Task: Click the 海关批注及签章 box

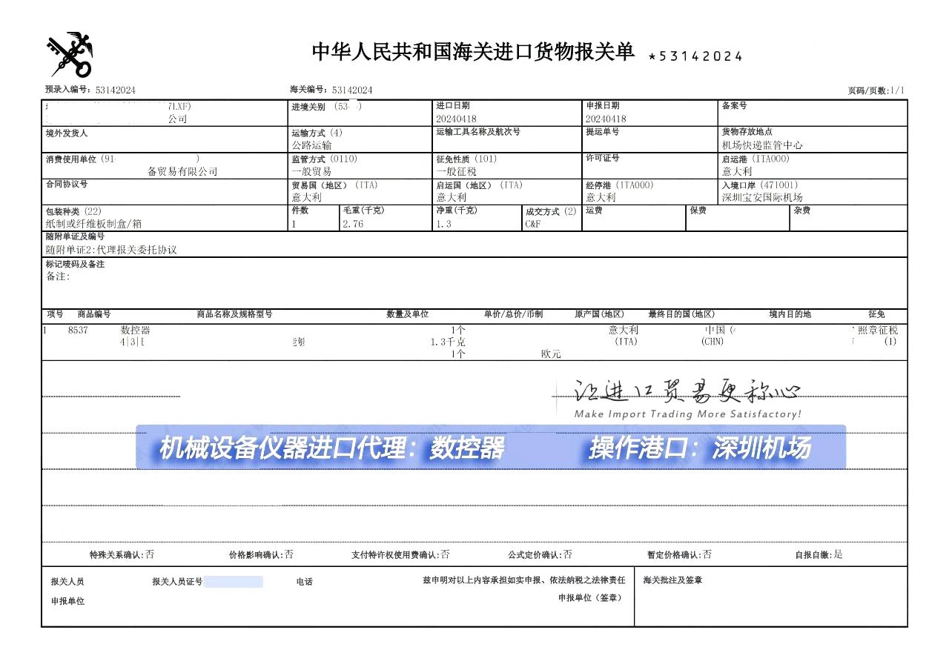Action: click(770, 597)
